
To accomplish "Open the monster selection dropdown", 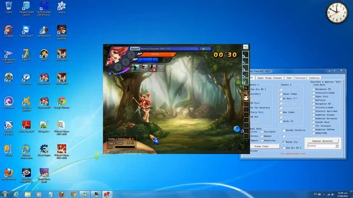I will click(323, 146).
